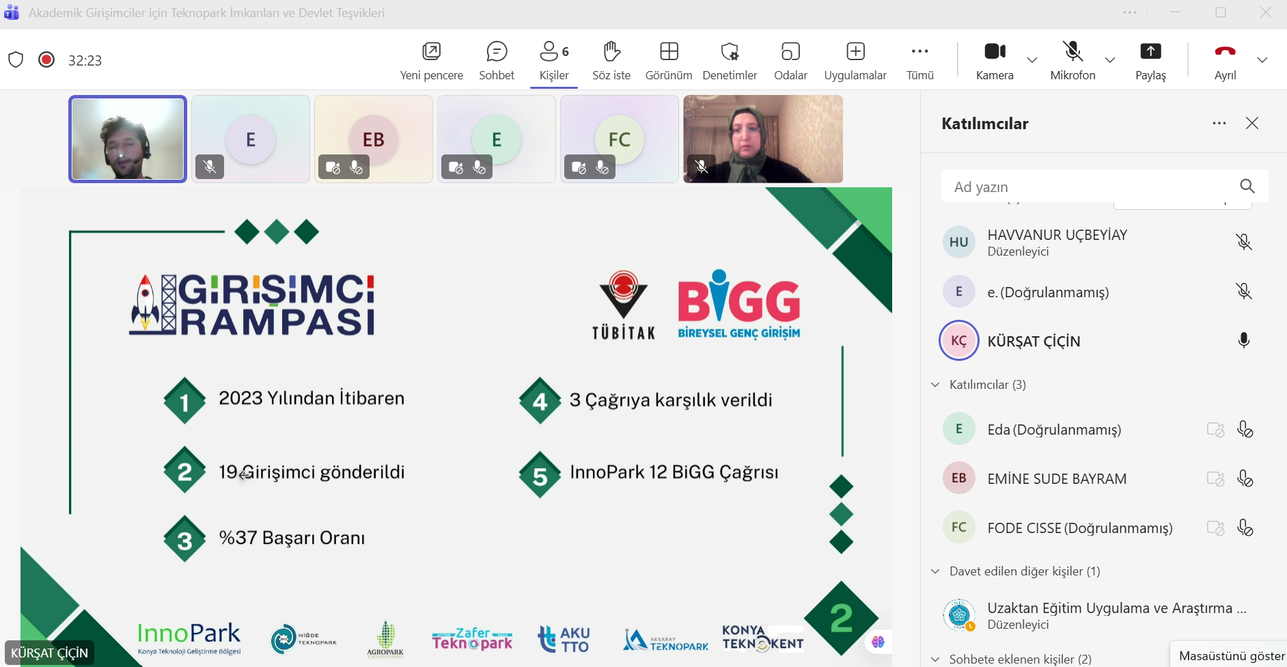Open the Sohbet chat panel

coord(497,60)
